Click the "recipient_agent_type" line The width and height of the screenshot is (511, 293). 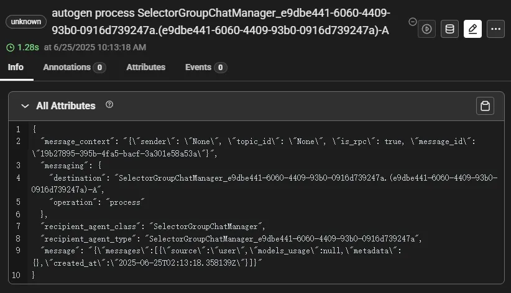click(x=231, y=238)
